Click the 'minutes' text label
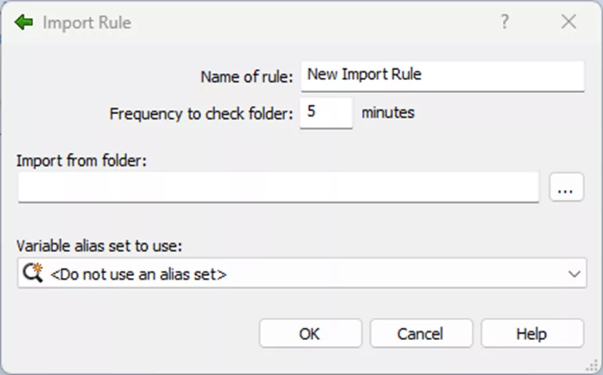Screen dimensions: 603x375 pyautogui.click(x=388, y=113)
